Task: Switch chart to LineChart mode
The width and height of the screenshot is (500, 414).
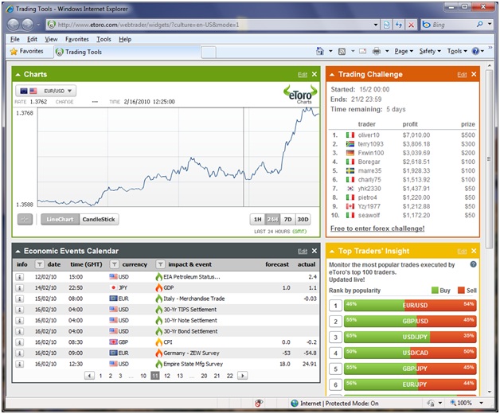Action: tap(60, 220)
